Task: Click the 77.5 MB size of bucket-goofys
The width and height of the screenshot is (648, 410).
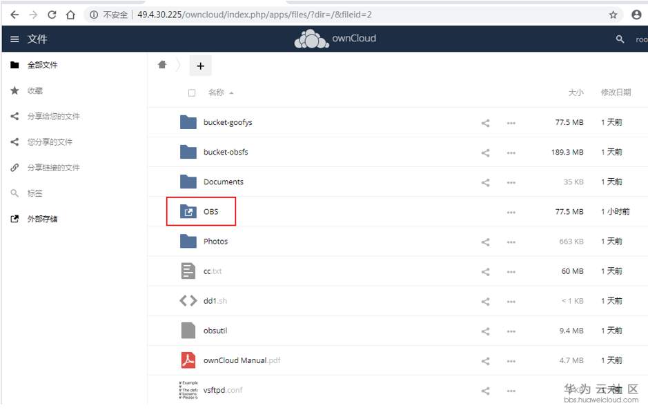Action: tap(569, 122)
